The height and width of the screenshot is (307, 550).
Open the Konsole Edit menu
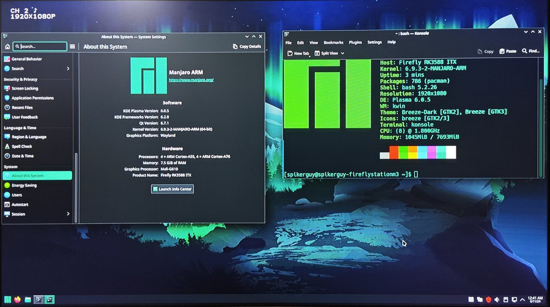tap(300, 43)
